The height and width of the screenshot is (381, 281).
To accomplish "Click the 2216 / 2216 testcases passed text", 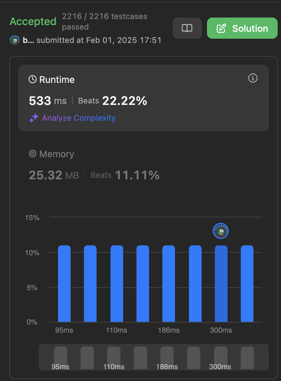I will [x=105, y=21].
